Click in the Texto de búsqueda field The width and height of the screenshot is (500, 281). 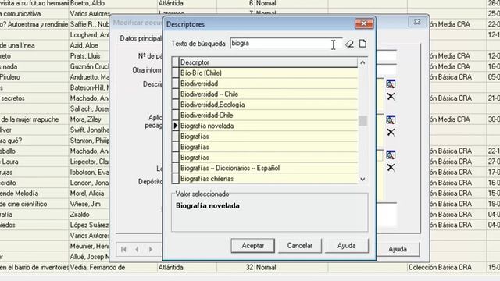[x=286, y=44]
